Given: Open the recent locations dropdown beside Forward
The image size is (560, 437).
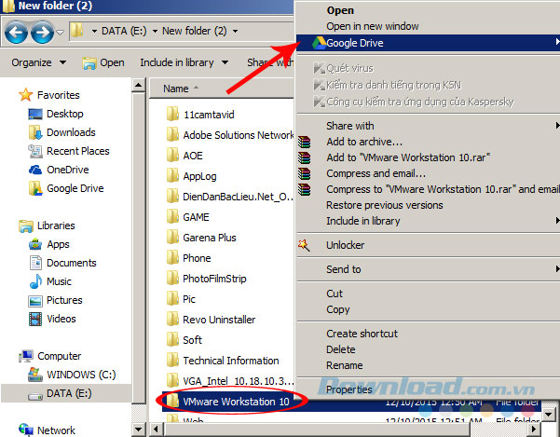Looking at the screenshot, I should [60, 33].
